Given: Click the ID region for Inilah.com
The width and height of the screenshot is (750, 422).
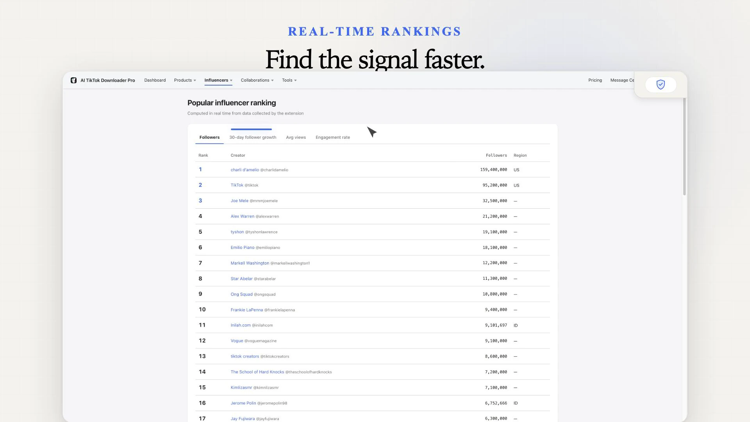Looking at the screenshot, I should point(516,325).
